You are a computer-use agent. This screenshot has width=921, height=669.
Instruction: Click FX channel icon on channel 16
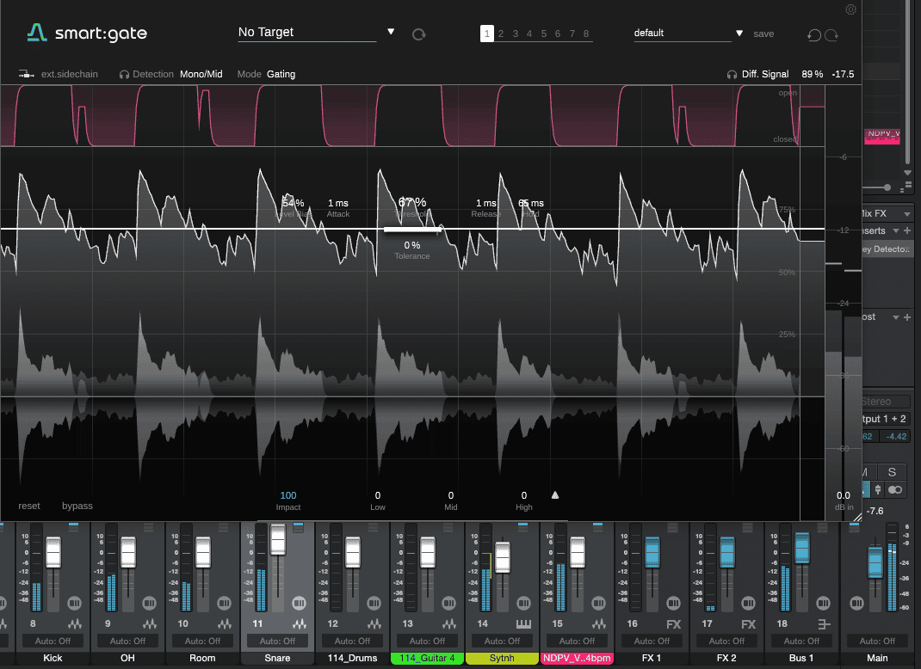click(674, 624)
